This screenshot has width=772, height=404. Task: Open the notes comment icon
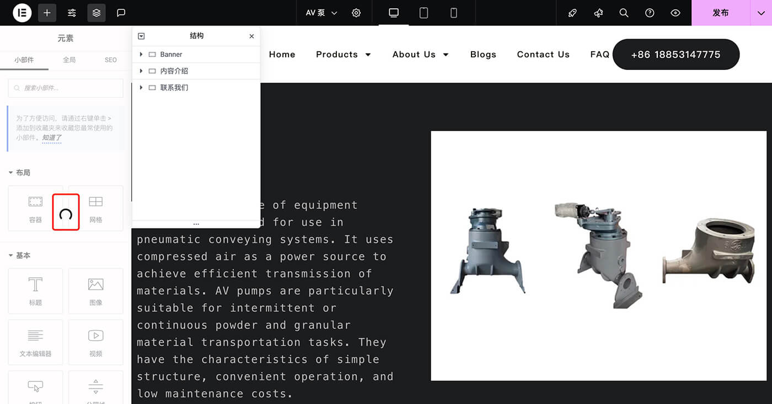[x=121, y=13]
